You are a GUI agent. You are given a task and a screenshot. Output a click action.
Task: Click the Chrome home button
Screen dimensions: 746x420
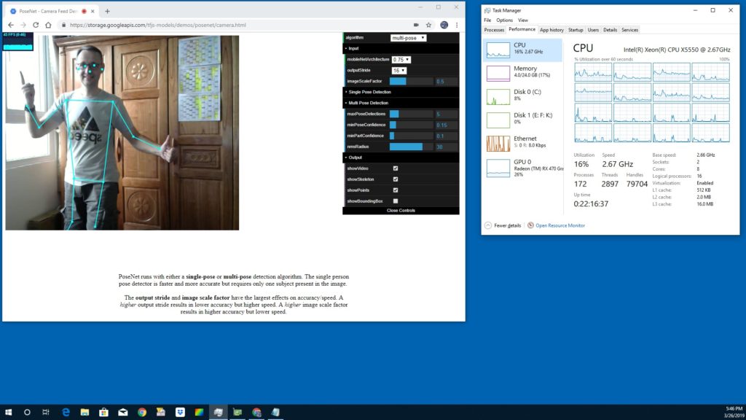48,25
